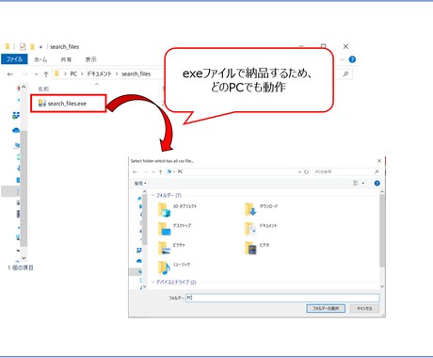Click the Explorer search magnifier icon
The width and height of the screenshot is (433, 358).
click(x=345, y=74)
